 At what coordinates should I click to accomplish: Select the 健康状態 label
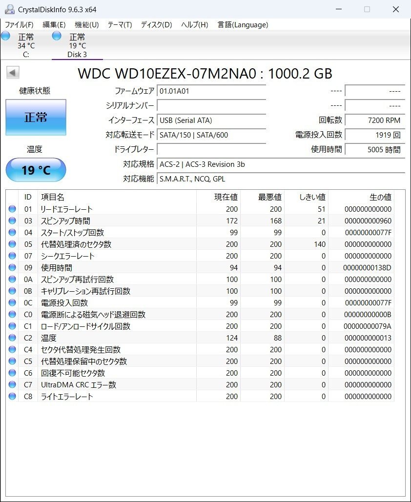pos(35,91)
